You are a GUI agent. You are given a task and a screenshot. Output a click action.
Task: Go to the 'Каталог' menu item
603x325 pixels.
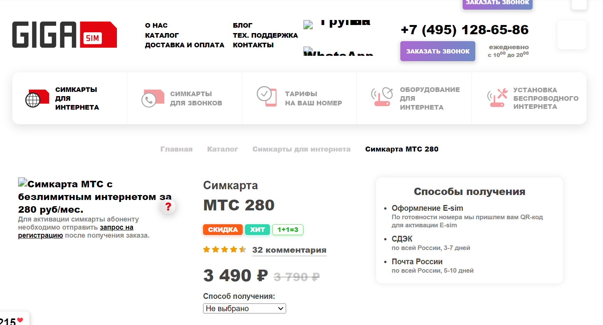click(162, 35)
